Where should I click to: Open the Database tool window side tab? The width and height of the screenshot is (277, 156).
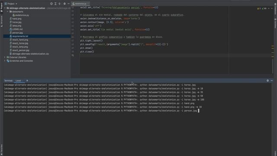click(x=275, y=9)
